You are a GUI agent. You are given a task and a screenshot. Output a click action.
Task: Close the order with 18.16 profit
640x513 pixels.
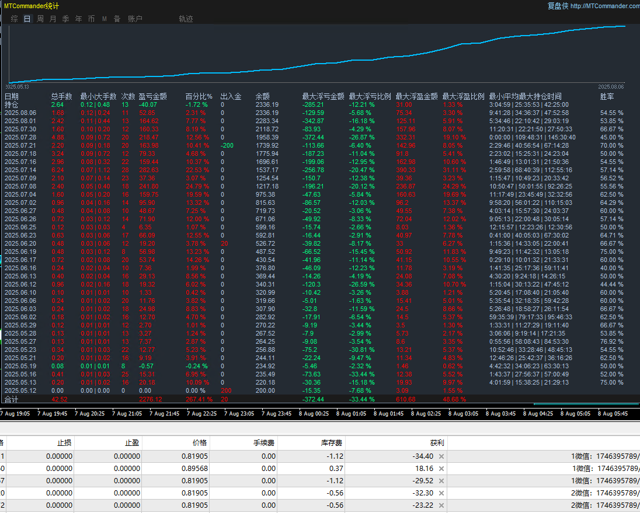[x=441, y=469]
